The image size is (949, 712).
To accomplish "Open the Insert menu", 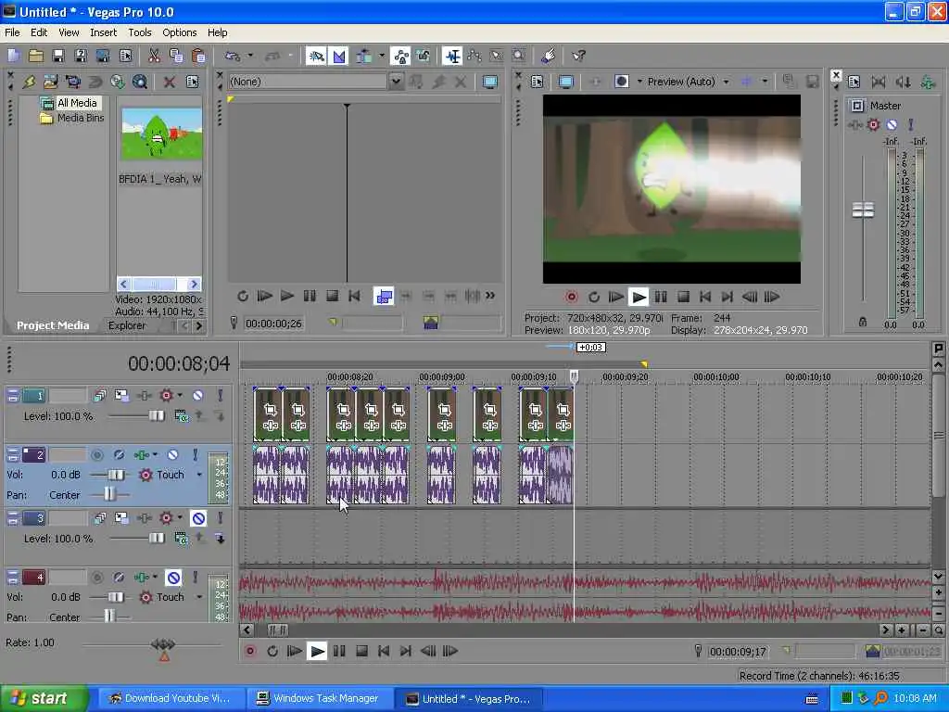I will point(104,32).
